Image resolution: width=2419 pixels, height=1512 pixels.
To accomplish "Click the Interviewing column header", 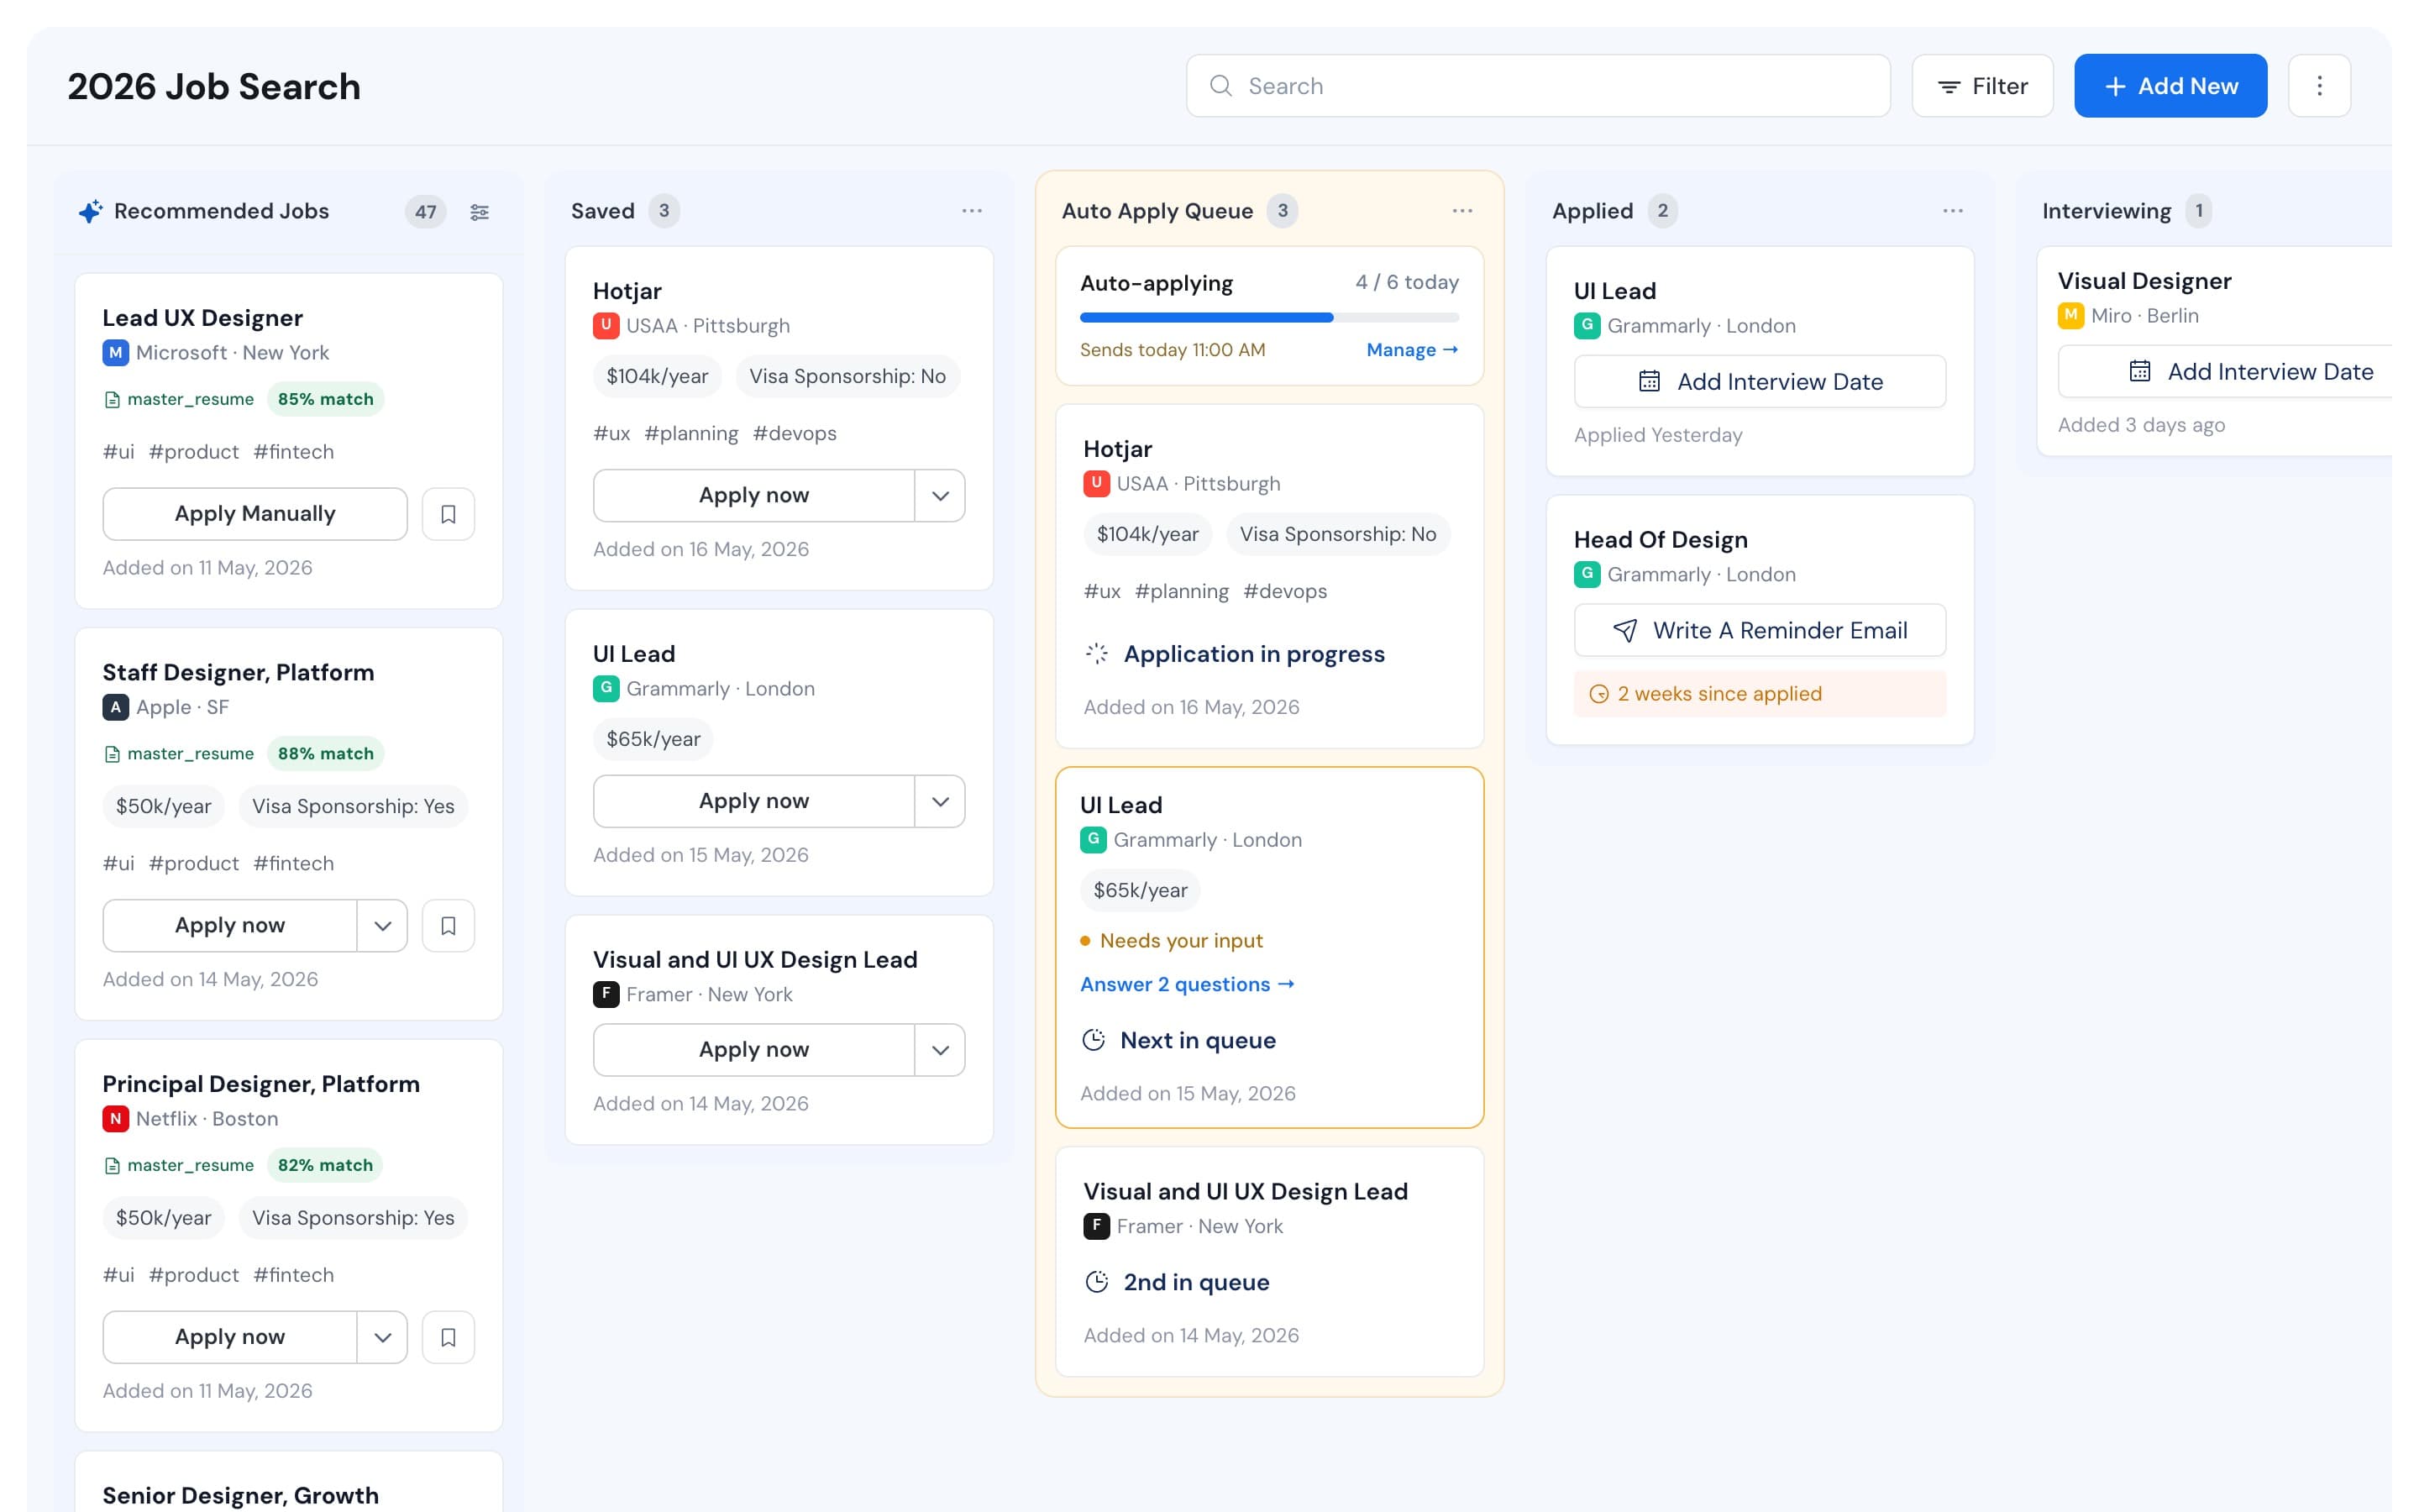I will pos(2107,211).
